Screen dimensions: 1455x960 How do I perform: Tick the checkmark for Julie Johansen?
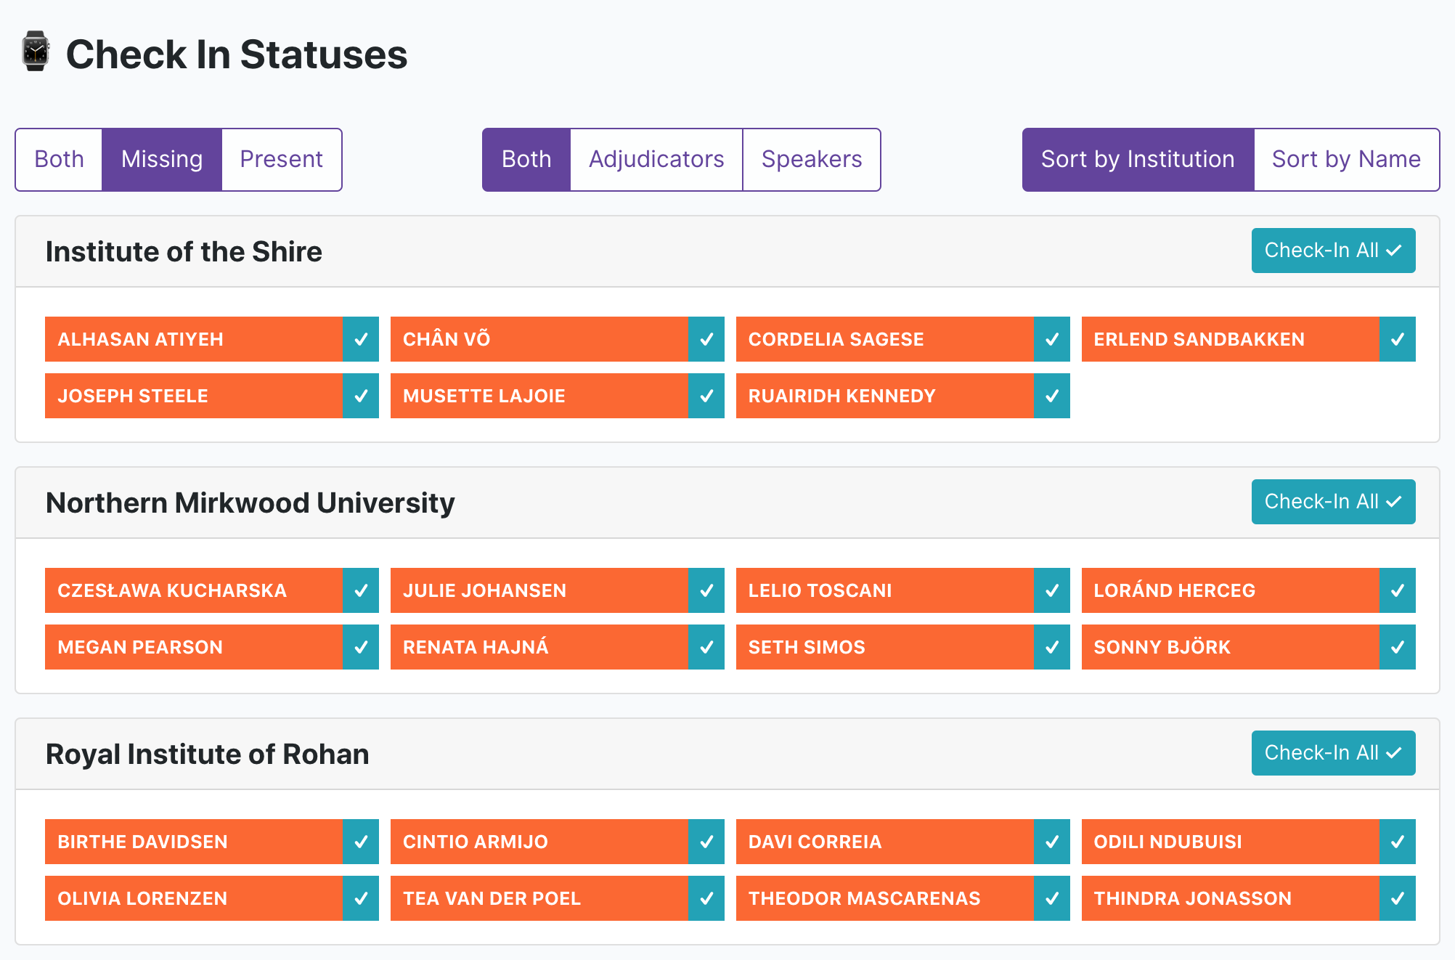point(706,590)
